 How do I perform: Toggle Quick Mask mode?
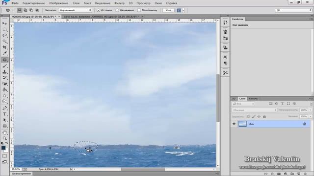(4, 156)
